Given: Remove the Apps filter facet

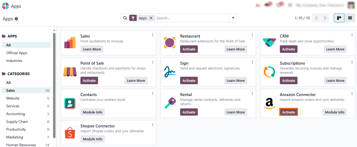Looking at the screenshot, I should click(151, 18).
